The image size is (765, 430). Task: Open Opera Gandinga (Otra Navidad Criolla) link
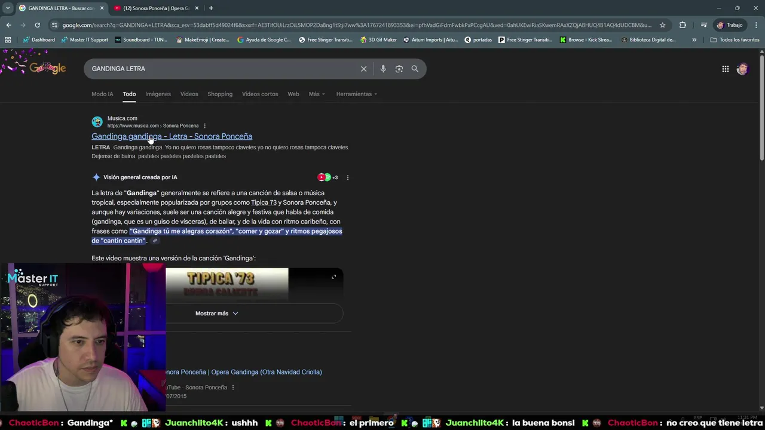point(243,372)
